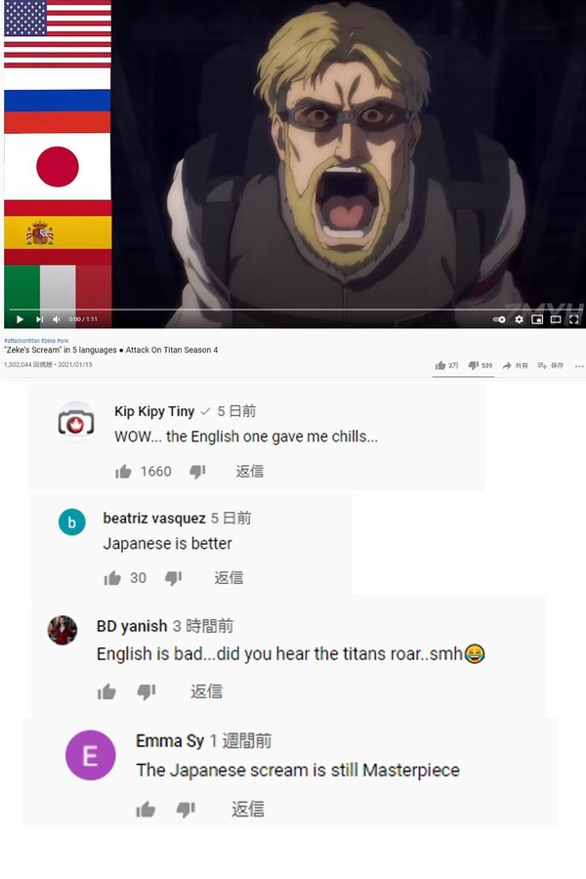Click the #attackontitan hashtag link
Screen dimensions: 586x879
(x=21, y=340)
